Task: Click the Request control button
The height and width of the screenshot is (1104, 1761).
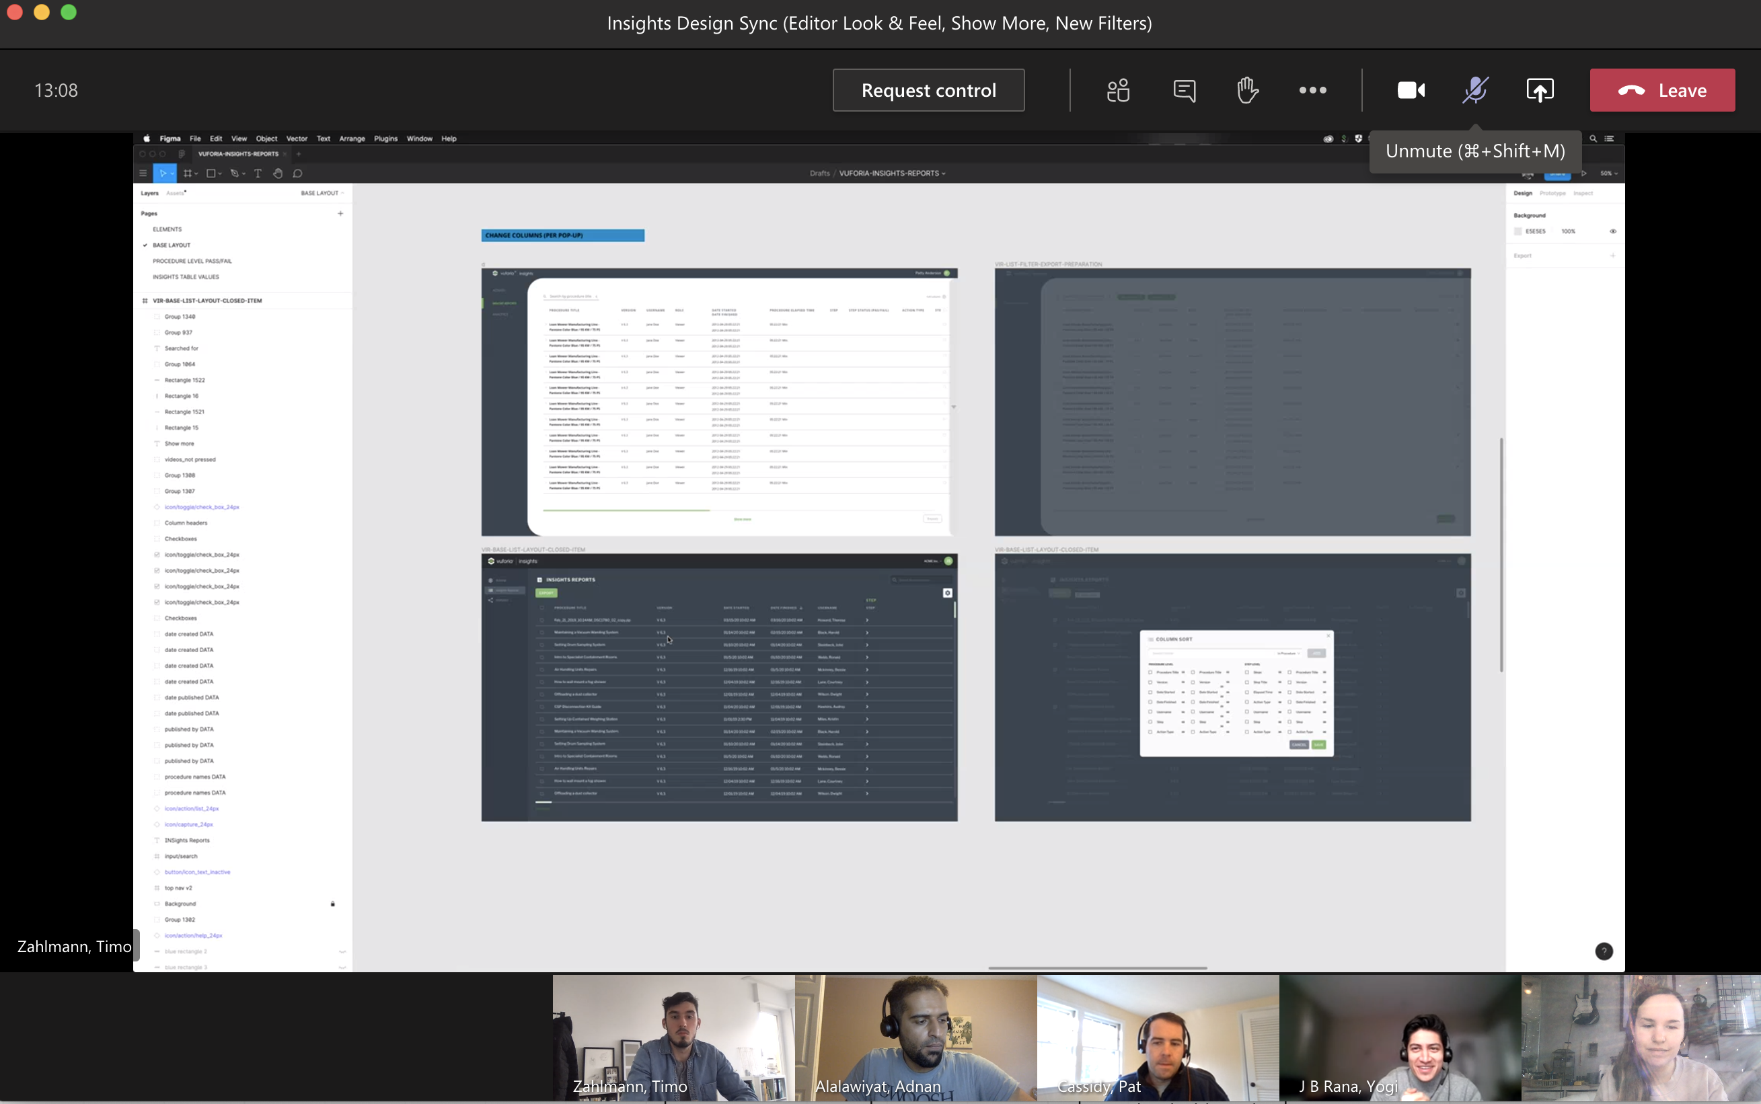Action: pos(928,91)
